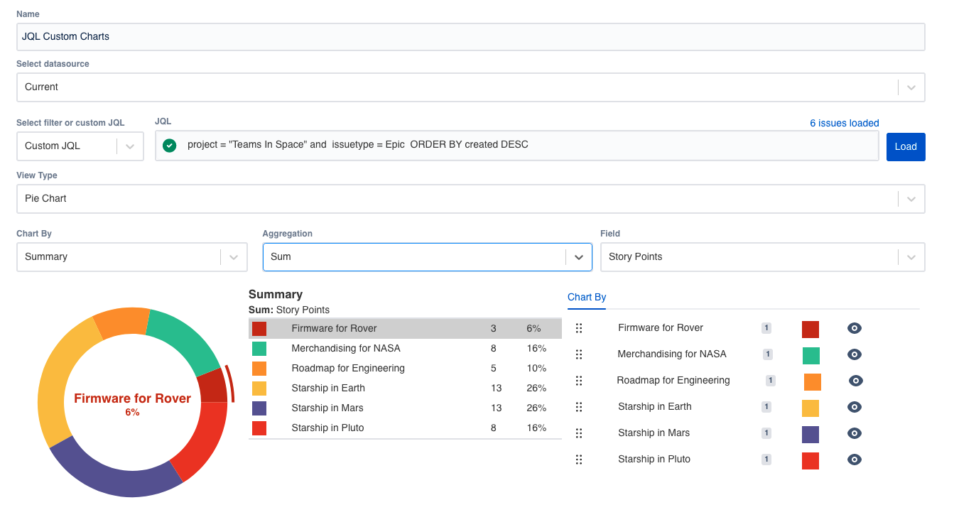
Task: Click the drag handle beside Roadmap for Engineering
Action: (x=579, y=380)
